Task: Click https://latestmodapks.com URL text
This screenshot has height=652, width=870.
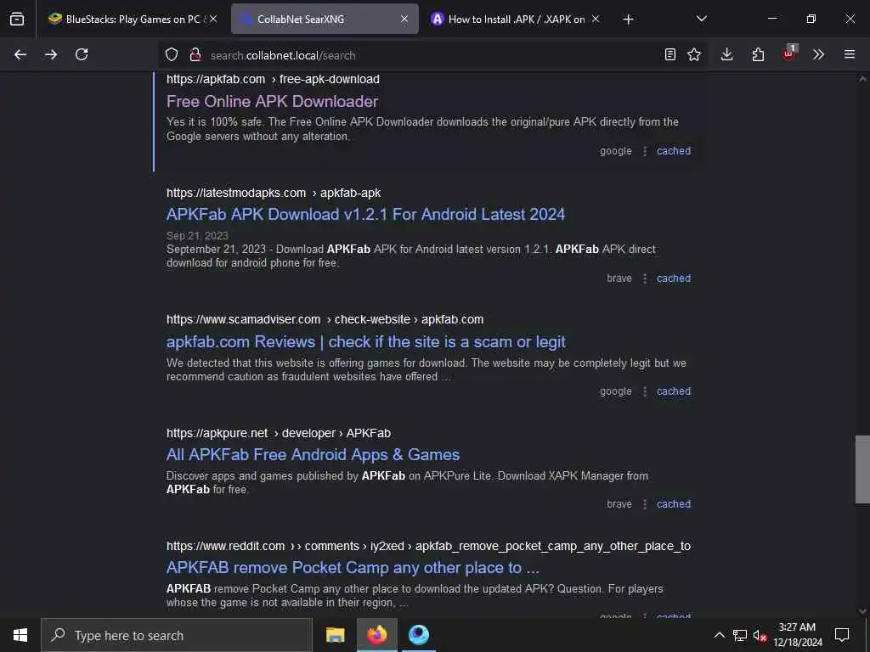Action: [236, 193]
